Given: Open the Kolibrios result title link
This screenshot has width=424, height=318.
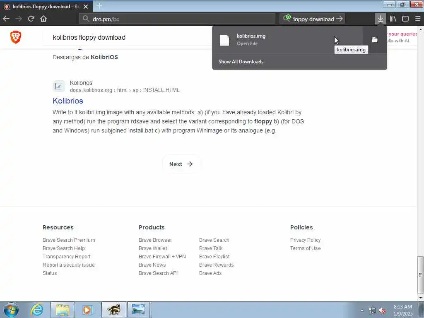Looking at the screenshot, I should coord(68,101).
